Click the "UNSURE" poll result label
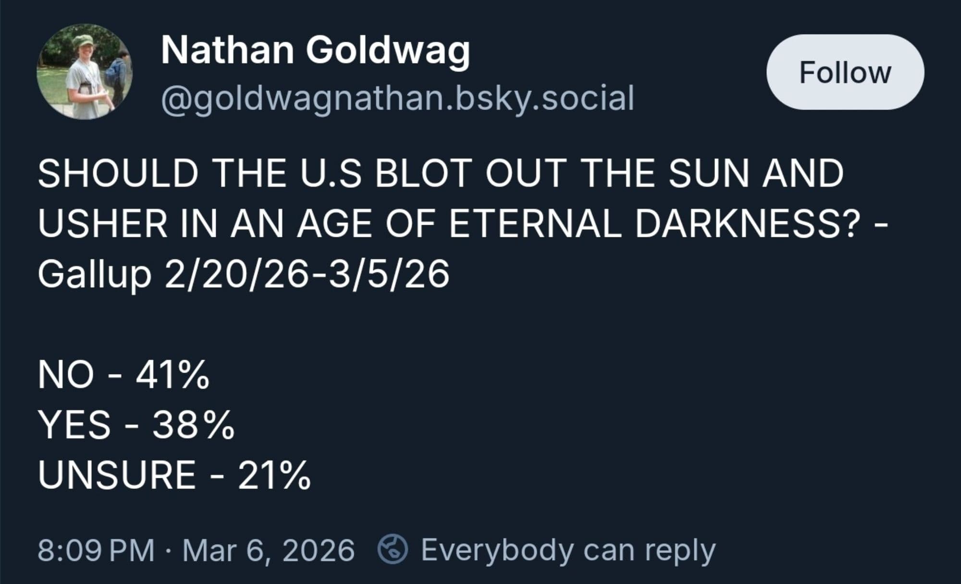 (117, 475)
